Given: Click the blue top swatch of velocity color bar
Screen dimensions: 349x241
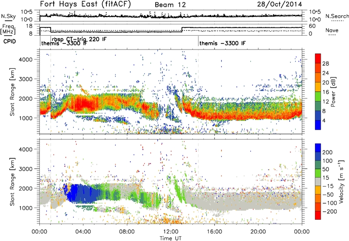Looking at the screenshot, I should (x=318, y=148).
